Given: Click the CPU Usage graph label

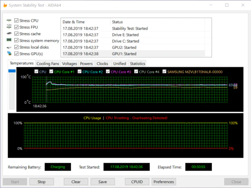Looking at the screenshot, I should [x=92, y=118].
